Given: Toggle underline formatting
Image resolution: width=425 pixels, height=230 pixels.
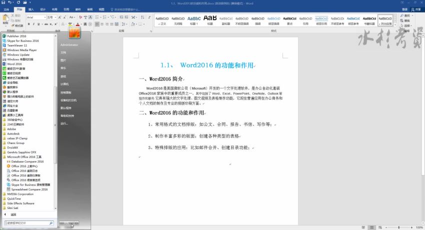Looking at the screenshot, I should click(x=38, y=24).
